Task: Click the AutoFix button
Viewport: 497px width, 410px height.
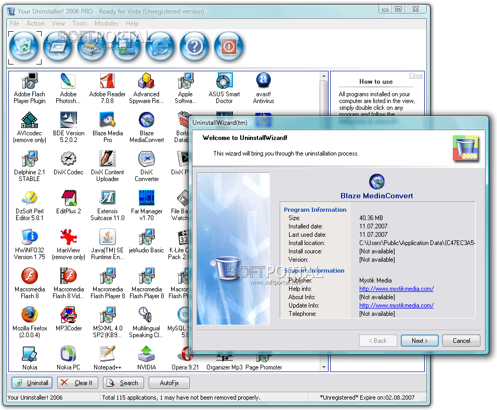Action: 169,383
